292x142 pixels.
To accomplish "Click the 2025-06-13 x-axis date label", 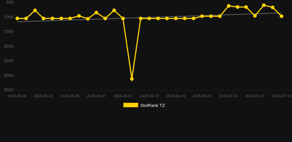I will click(149, 96).
